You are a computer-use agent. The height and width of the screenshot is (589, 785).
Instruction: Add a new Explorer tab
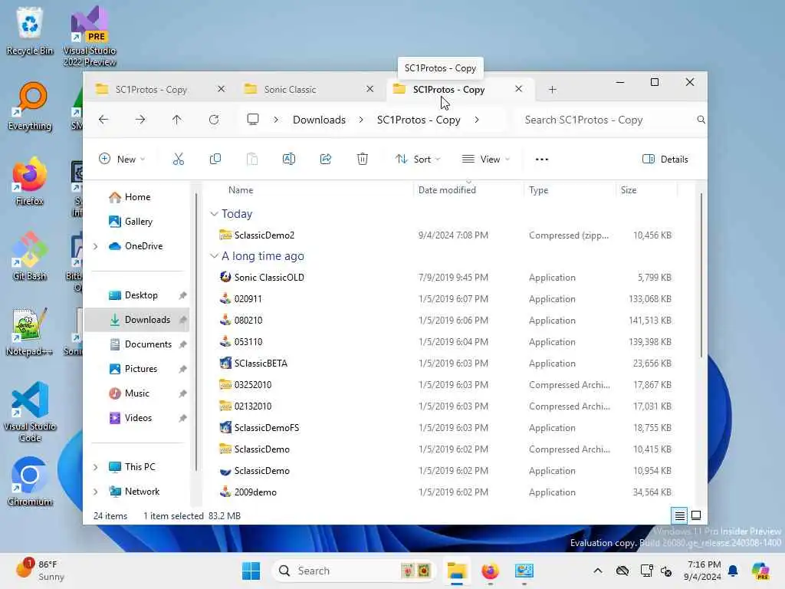(x=552, y=89)
